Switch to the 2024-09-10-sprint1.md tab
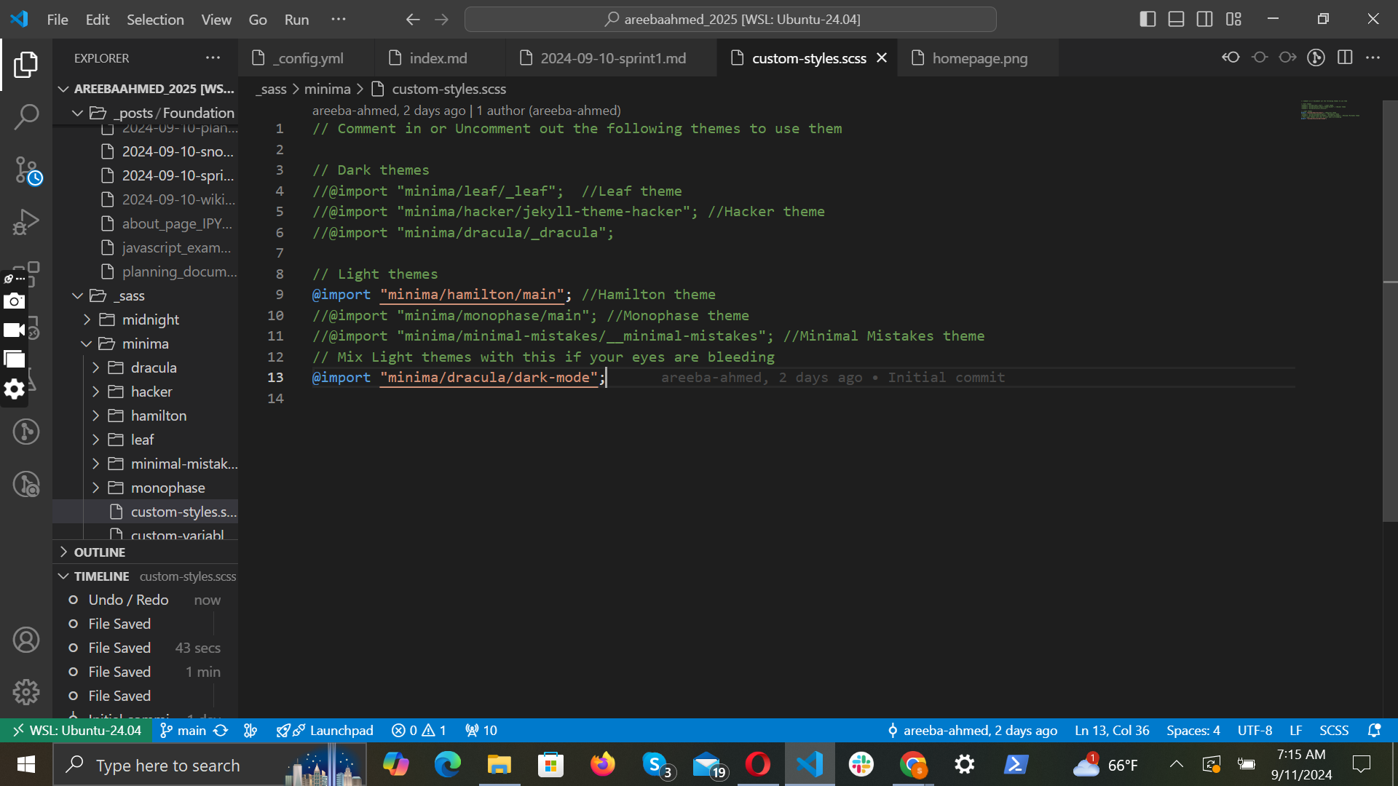 (x=612, y=58)
